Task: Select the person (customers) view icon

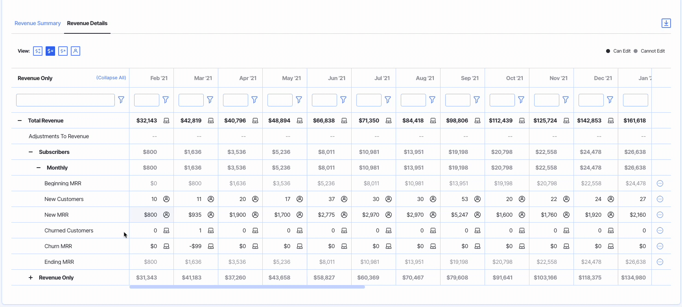Action: 76,51
